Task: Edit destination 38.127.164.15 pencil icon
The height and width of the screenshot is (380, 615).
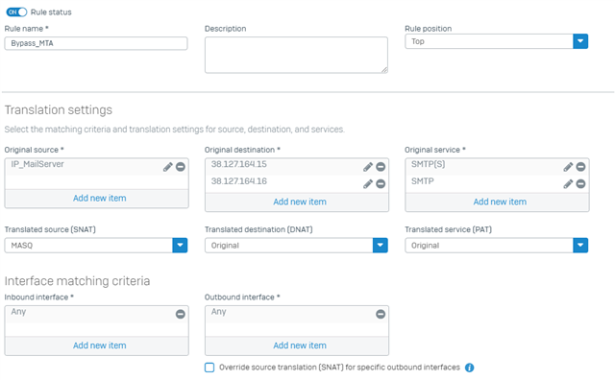Action: [x=368, y=167]
